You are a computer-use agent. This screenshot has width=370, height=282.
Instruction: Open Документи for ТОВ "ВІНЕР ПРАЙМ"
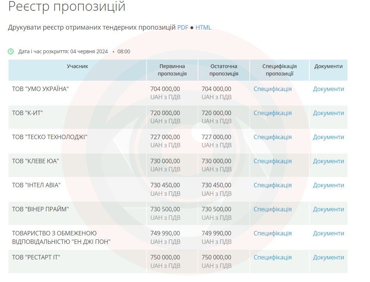(328, 209)
